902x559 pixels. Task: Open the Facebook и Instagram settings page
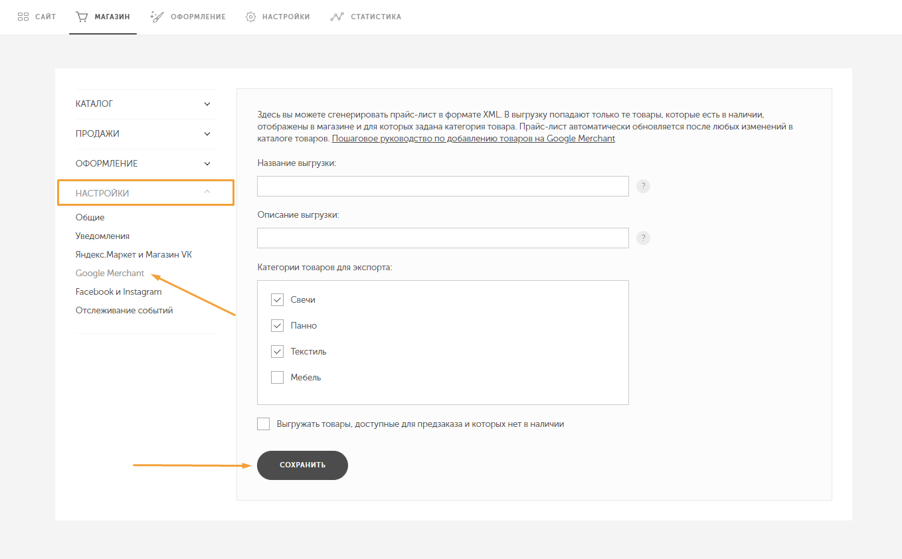(118, 292)
